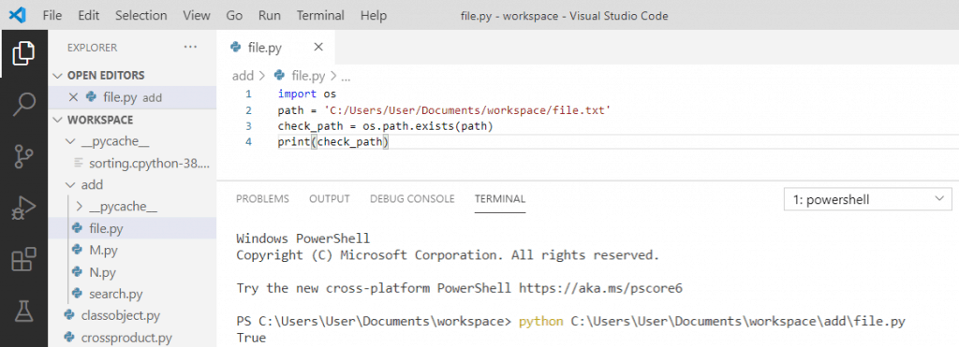Open the Go menu
The height and width of the screenshot is (347, 959).
[234, 15]
